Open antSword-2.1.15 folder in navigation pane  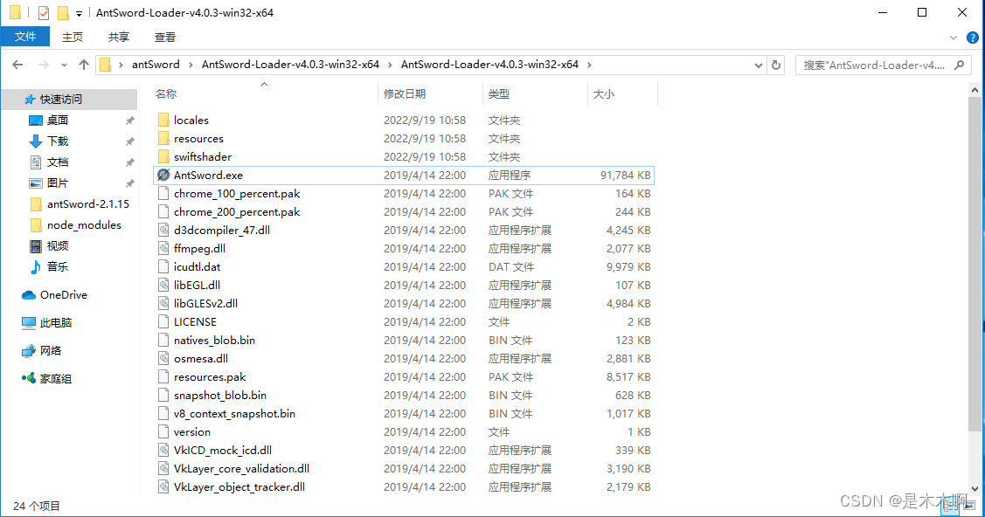click(x=88, y=203)
